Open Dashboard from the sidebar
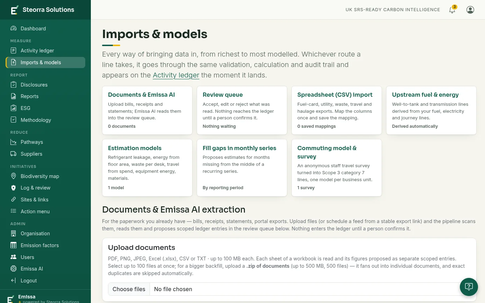485x303 pixels. pyautogui.click(x=45, y=29)
